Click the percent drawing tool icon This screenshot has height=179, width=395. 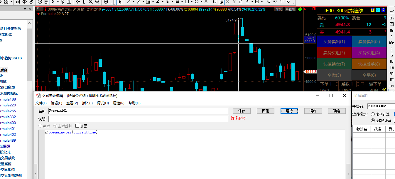(x=138, y=2)
